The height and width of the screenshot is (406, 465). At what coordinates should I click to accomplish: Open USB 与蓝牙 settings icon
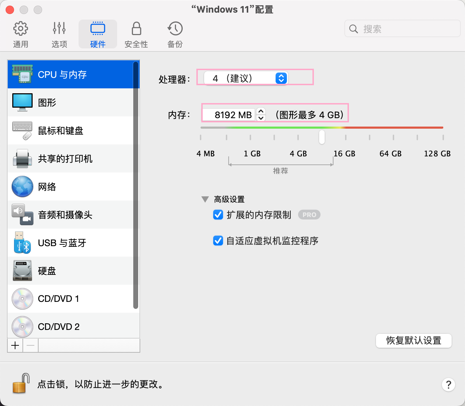22,243
